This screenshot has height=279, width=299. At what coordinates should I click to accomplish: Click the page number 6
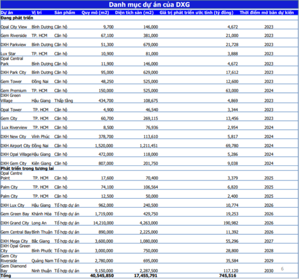click(x=282, y=269)
